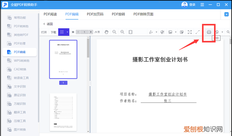Switch to the PDF加页码 tab
Viewport: 232px width, 136px height.
(95, 14)
